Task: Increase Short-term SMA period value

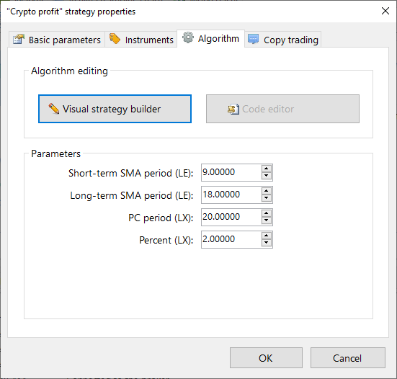Action: point(267,169)
